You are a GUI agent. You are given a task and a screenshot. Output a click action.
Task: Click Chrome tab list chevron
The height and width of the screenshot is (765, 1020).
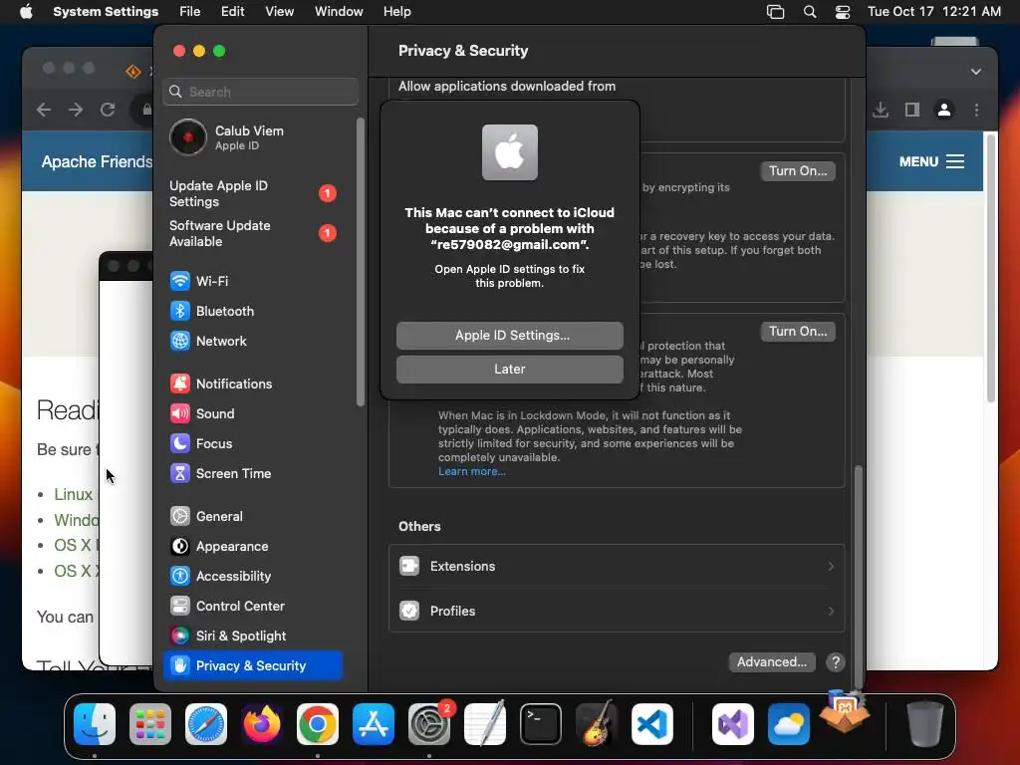click(976, 72)
